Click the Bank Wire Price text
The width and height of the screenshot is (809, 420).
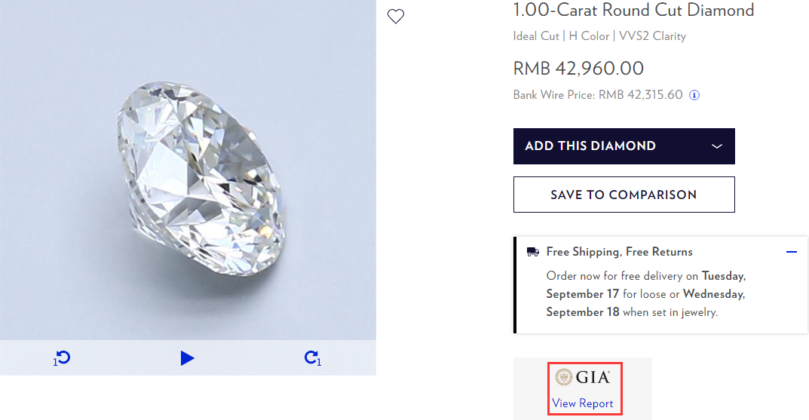pos(597,95)
